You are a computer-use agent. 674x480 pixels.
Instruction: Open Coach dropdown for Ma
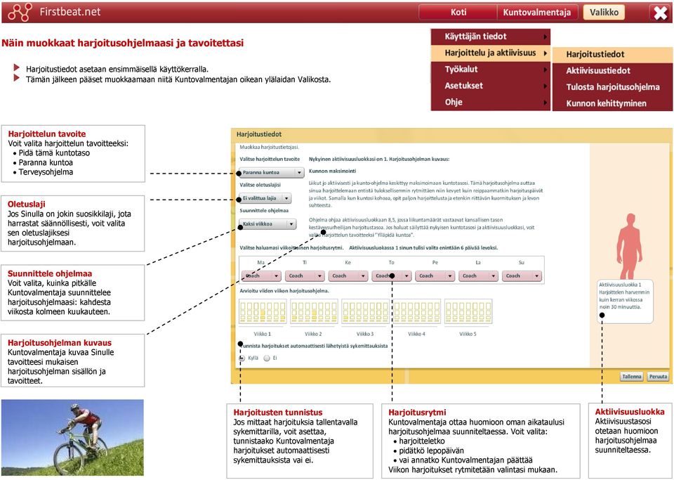tap(261, 275)
